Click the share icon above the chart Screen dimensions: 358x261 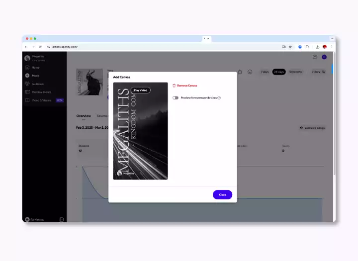[x=240, y=72]
